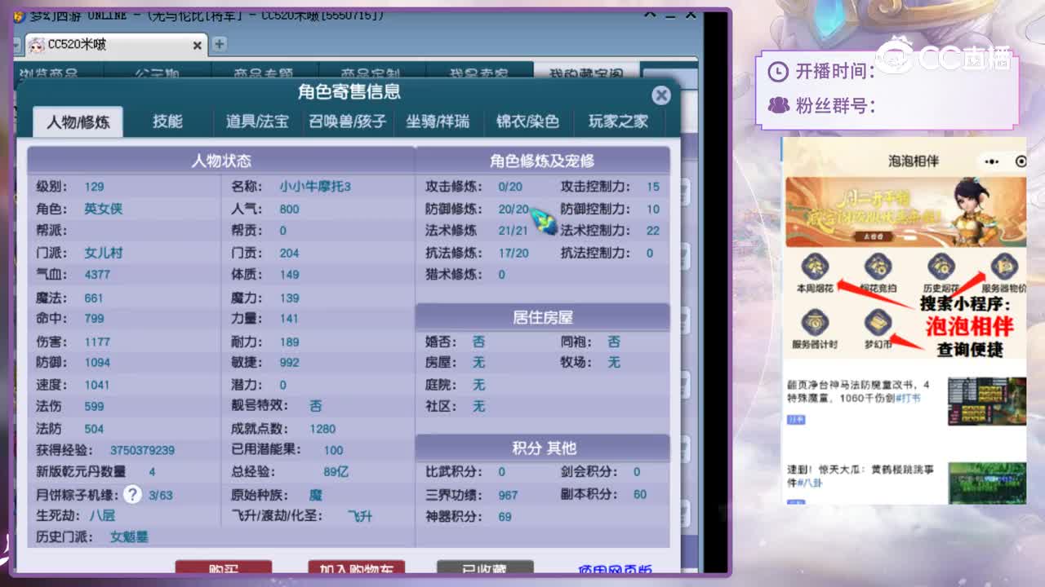Switch to the 技能 tab
This screenshot has width=1045, height=587.
(x=167, y=121)
